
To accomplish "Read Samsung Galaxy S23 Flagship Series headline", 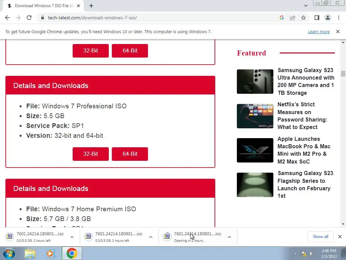I will point(305,185).
